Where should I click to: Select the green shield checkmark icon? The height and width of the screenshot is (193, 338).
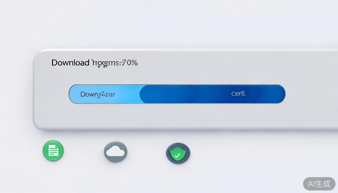tap(178, 153)
